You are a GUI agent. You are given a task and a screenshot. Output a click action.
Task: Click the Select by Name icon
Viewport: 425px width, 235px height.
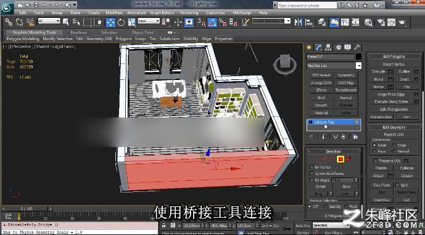point(76,22)
